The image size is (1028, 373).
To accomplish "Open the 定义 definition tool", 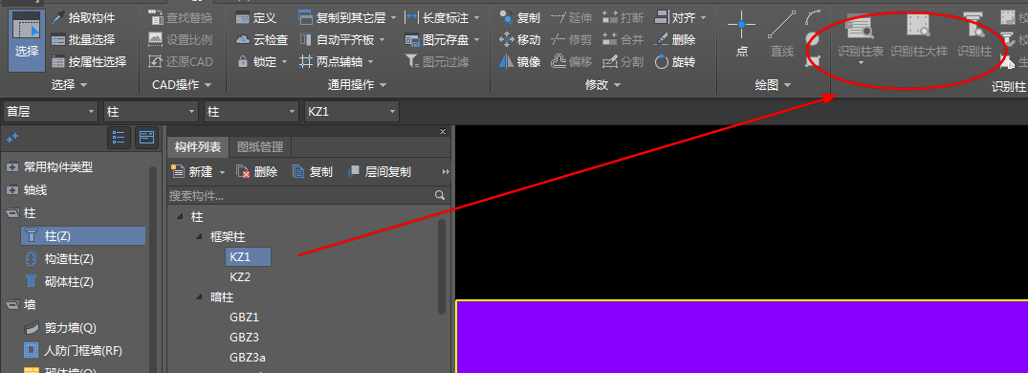I will tap(255, 18).
